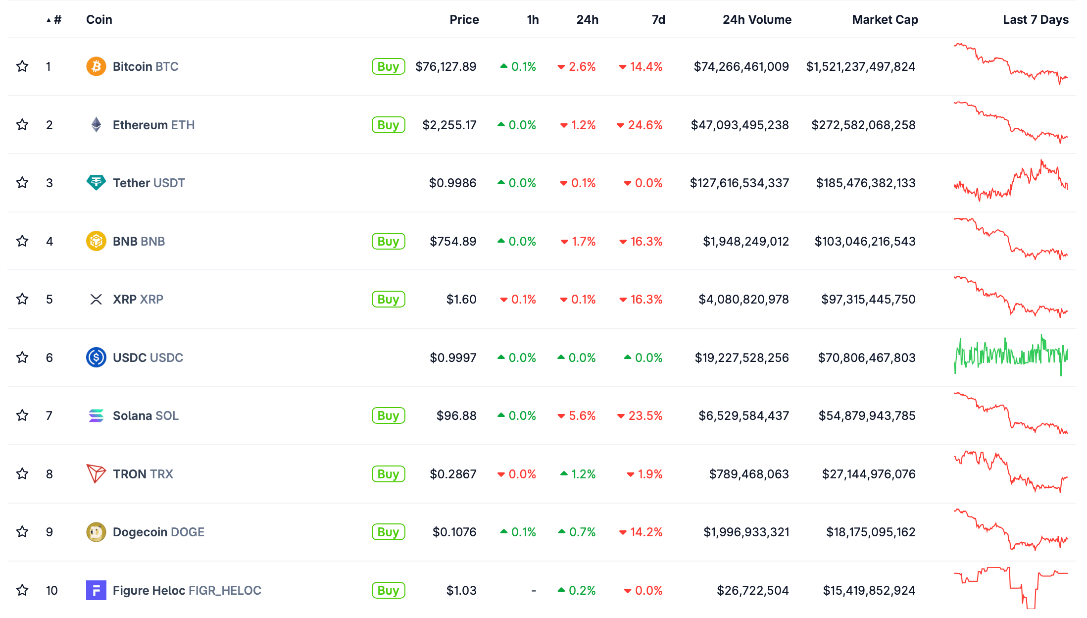The width and height of the screenshot is (1087, 618).
Task: Click the XRP logo icon
Action: pos(96,299)
